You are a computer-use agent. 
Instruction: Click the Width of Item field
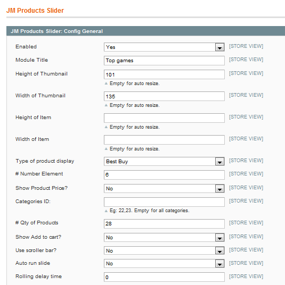pyautogui.click(x=164, y=140)
